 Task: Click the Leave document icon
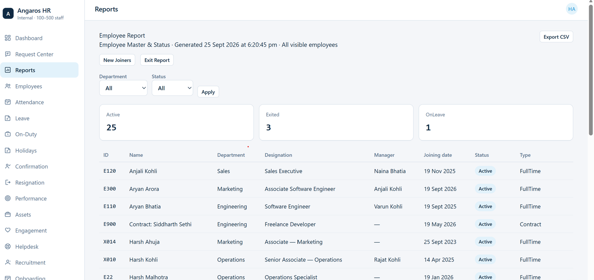click(x=8, y=118)
